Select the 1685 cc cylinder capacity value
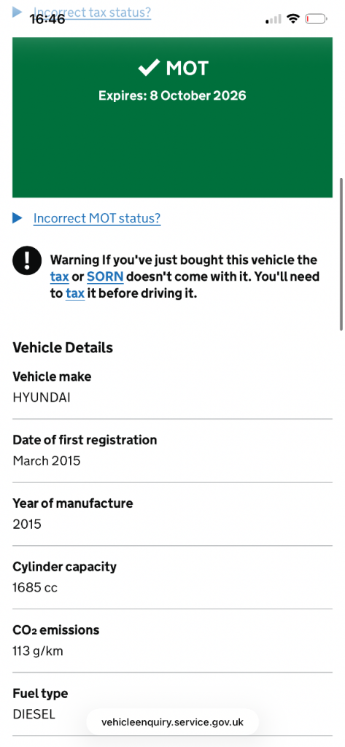Image resolution: width=345 pixels, height=747 pixels. [x=35, y=588]
